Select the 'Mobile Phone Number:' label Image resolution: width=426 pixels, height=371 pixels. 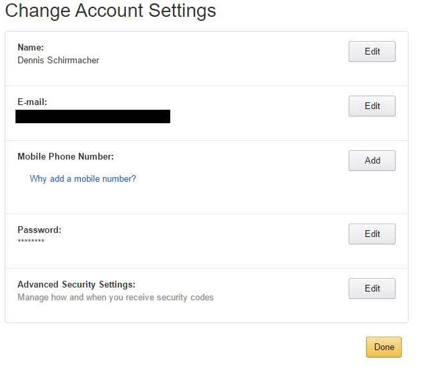pos(66,157)
